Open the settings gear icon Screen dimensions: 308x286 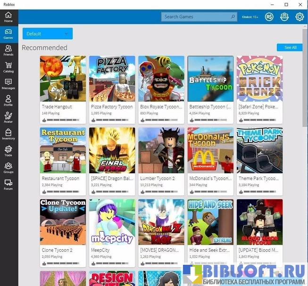pos(300,17)
